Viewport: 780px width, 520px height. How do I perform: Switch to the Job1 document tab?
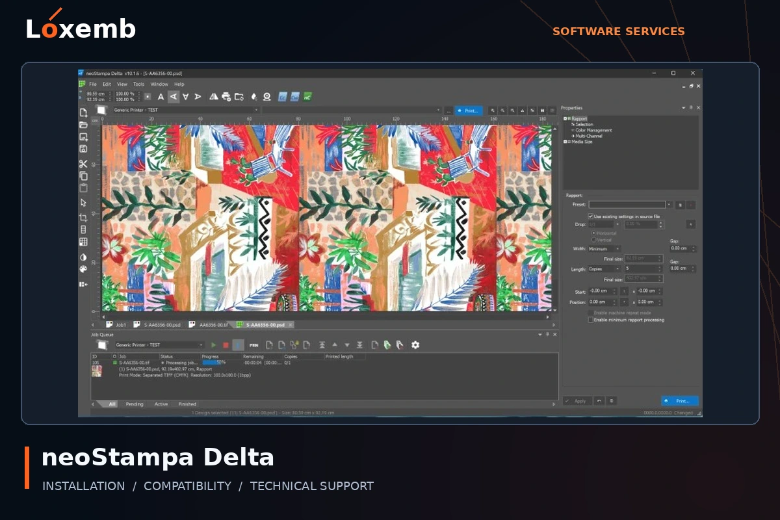pyautogui.click(x=116, y=324)
